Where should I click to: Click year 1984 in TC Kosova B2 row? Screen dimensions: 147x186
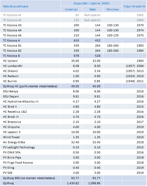(140, 51)
